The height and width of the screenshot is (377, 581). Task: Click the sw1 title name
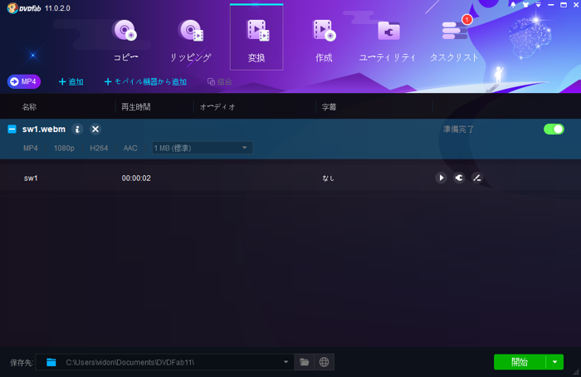(31, 179)
